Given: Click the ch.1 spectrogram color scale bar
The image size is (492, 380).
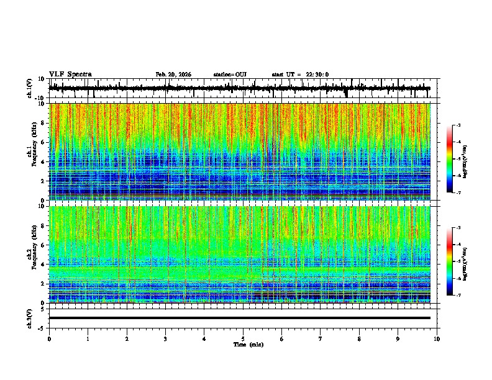Looking at the screenshot, I should pos(450,159).
